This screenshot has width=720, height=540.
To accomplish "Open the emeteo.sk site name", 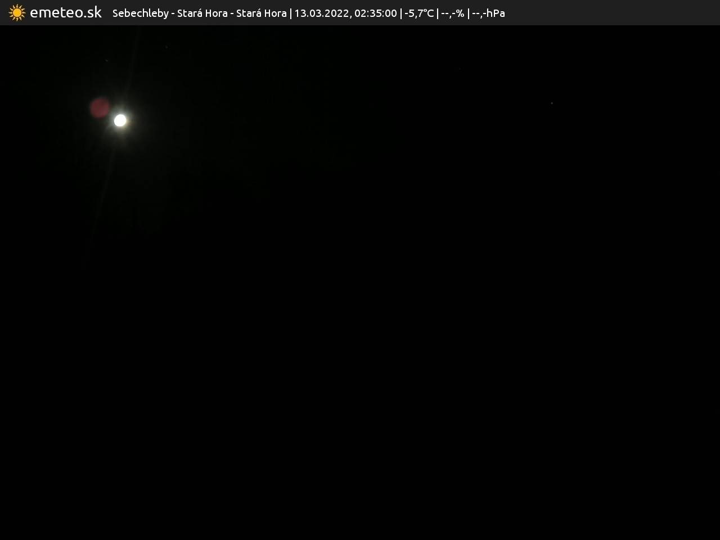I will point(66,12).
